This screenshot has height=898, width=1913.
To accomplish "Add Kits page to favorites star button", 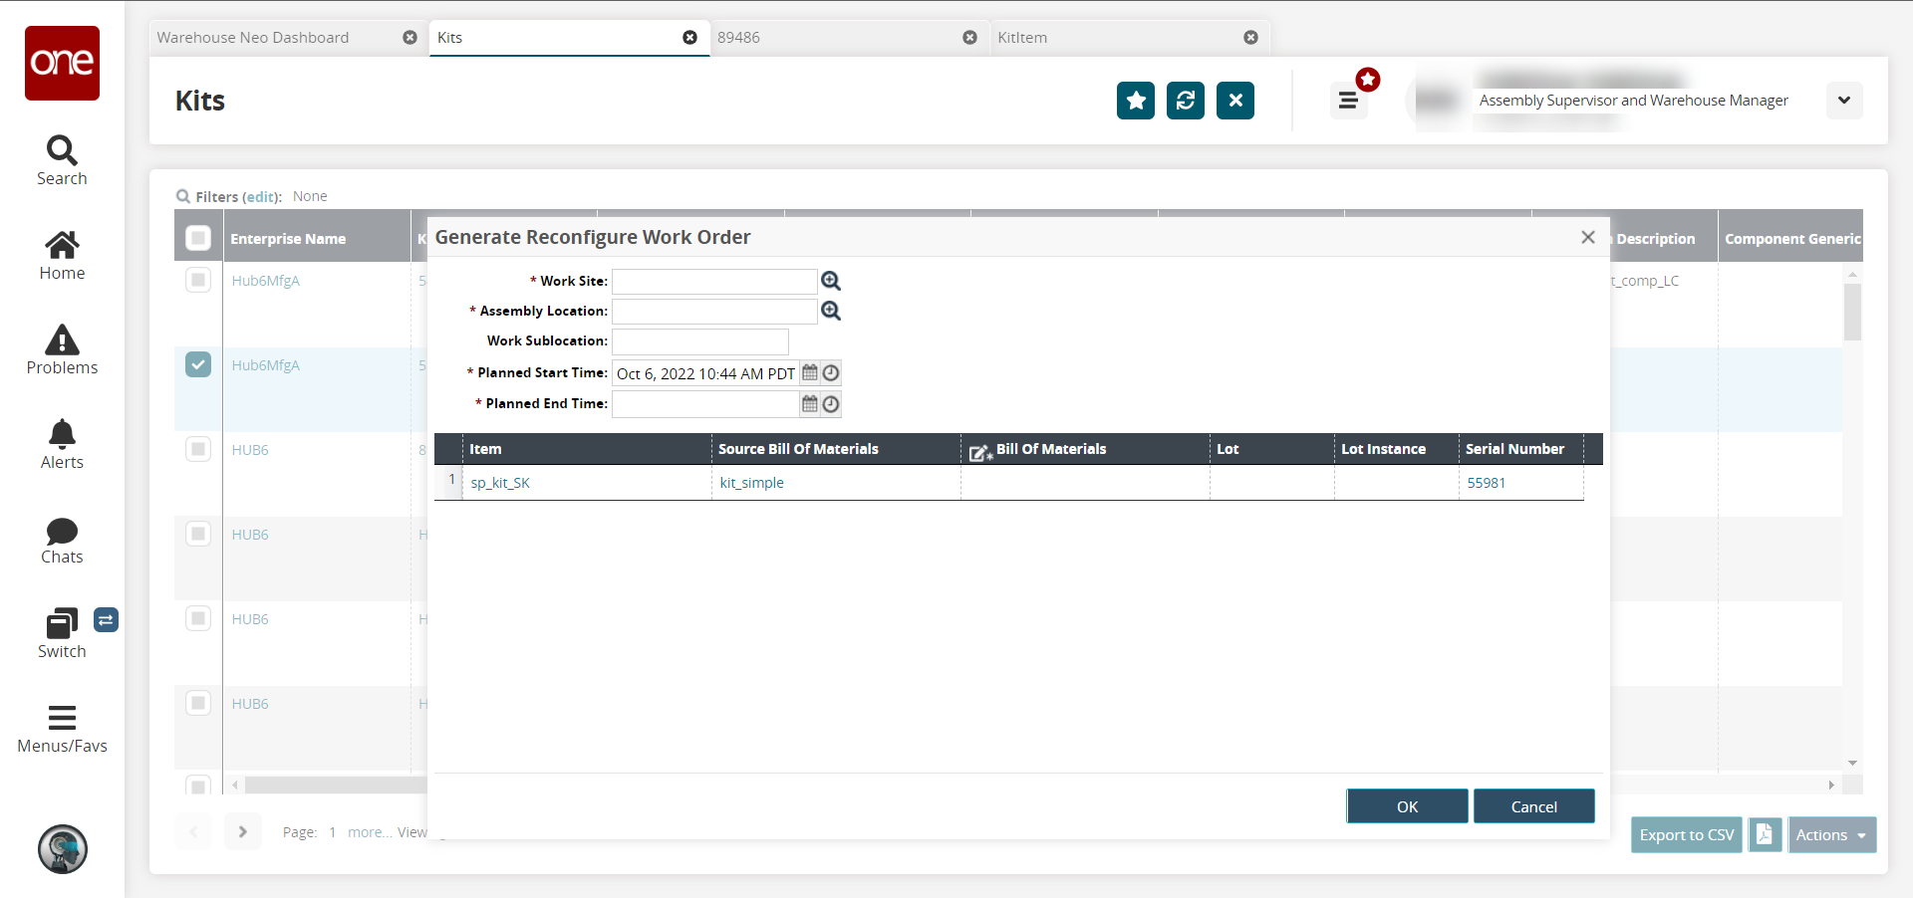I will [x=1136, y=101].
